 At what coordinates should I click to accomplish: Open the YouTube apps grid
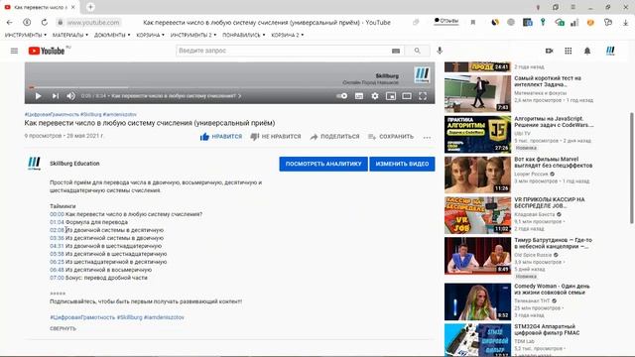(569, 51)
